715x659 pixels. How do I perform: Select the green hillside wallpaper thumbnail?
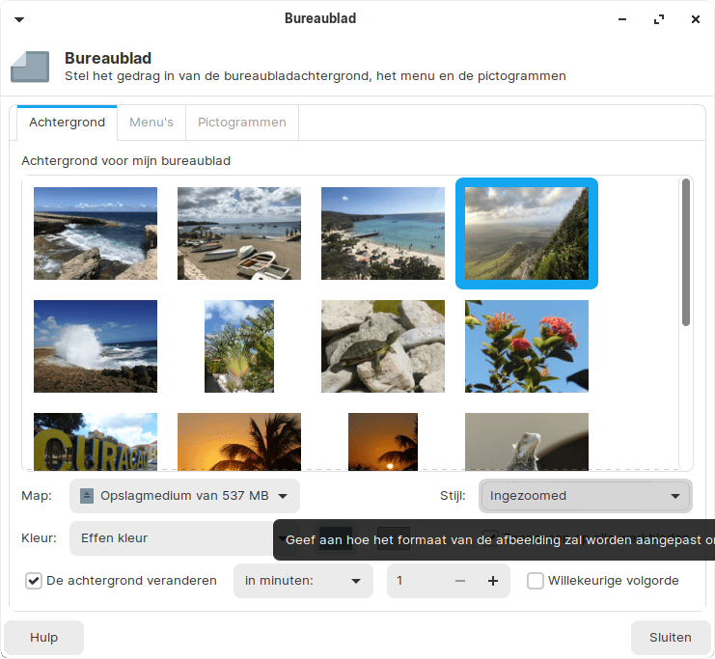[527, 233]
